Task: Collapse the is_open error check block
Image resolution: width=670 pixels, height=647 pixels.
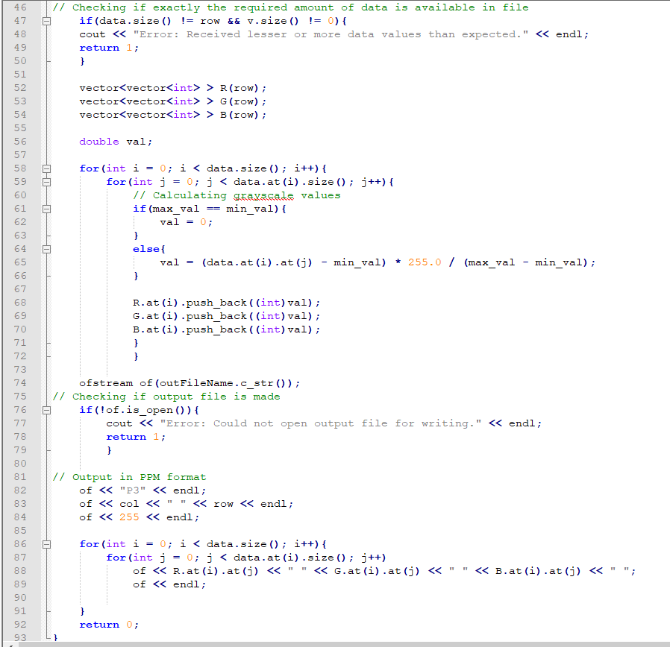Action: 46,409
